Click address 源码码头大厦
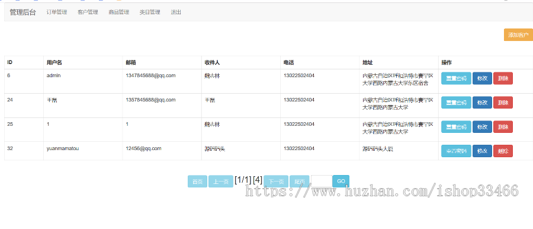This screenshot has height=229, width=533. pos(378,148)
